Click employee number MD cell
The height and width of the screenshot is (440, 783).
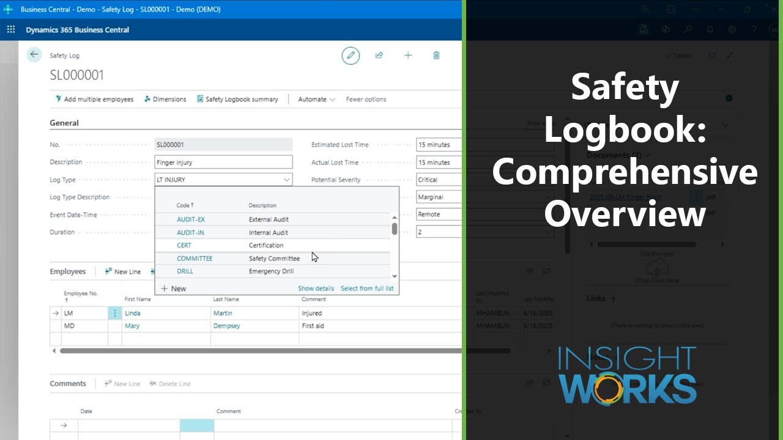85,326
